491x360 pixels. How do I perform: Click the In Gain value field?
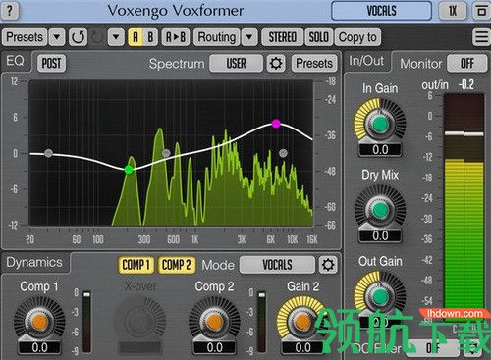[380, 150]
